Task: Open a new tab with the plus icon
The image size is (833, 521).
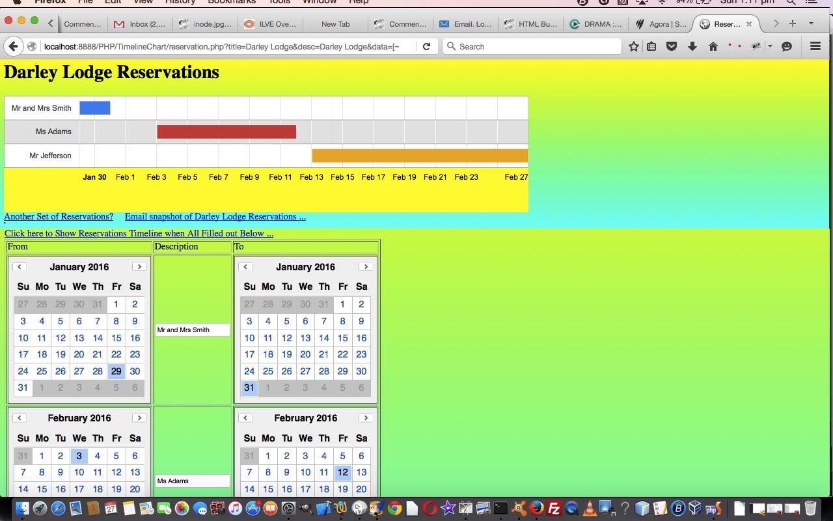Action: tap(792, 23)
